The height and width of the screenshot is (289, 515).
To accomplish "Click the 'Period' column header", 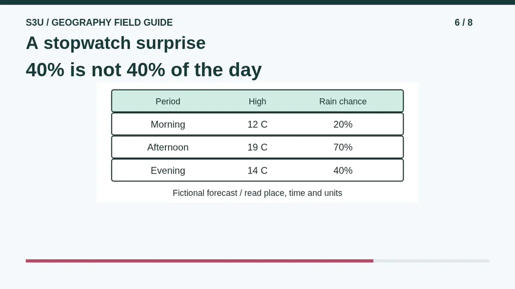I will click(168, 102).
